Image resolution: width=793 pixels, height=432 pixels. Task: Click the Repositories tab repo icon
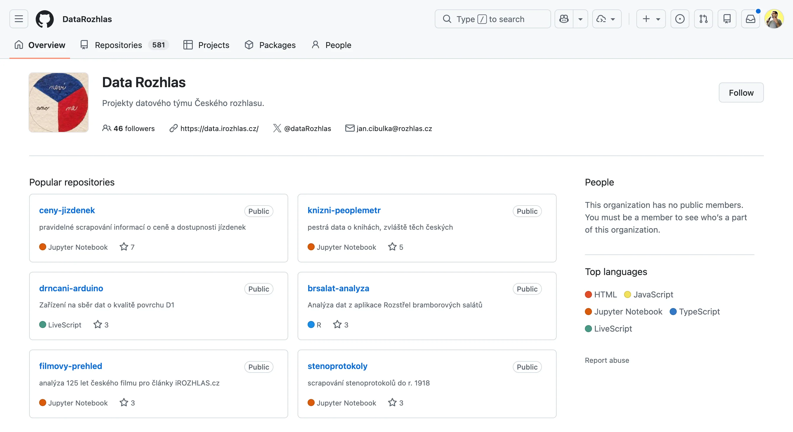coord(84,45)
